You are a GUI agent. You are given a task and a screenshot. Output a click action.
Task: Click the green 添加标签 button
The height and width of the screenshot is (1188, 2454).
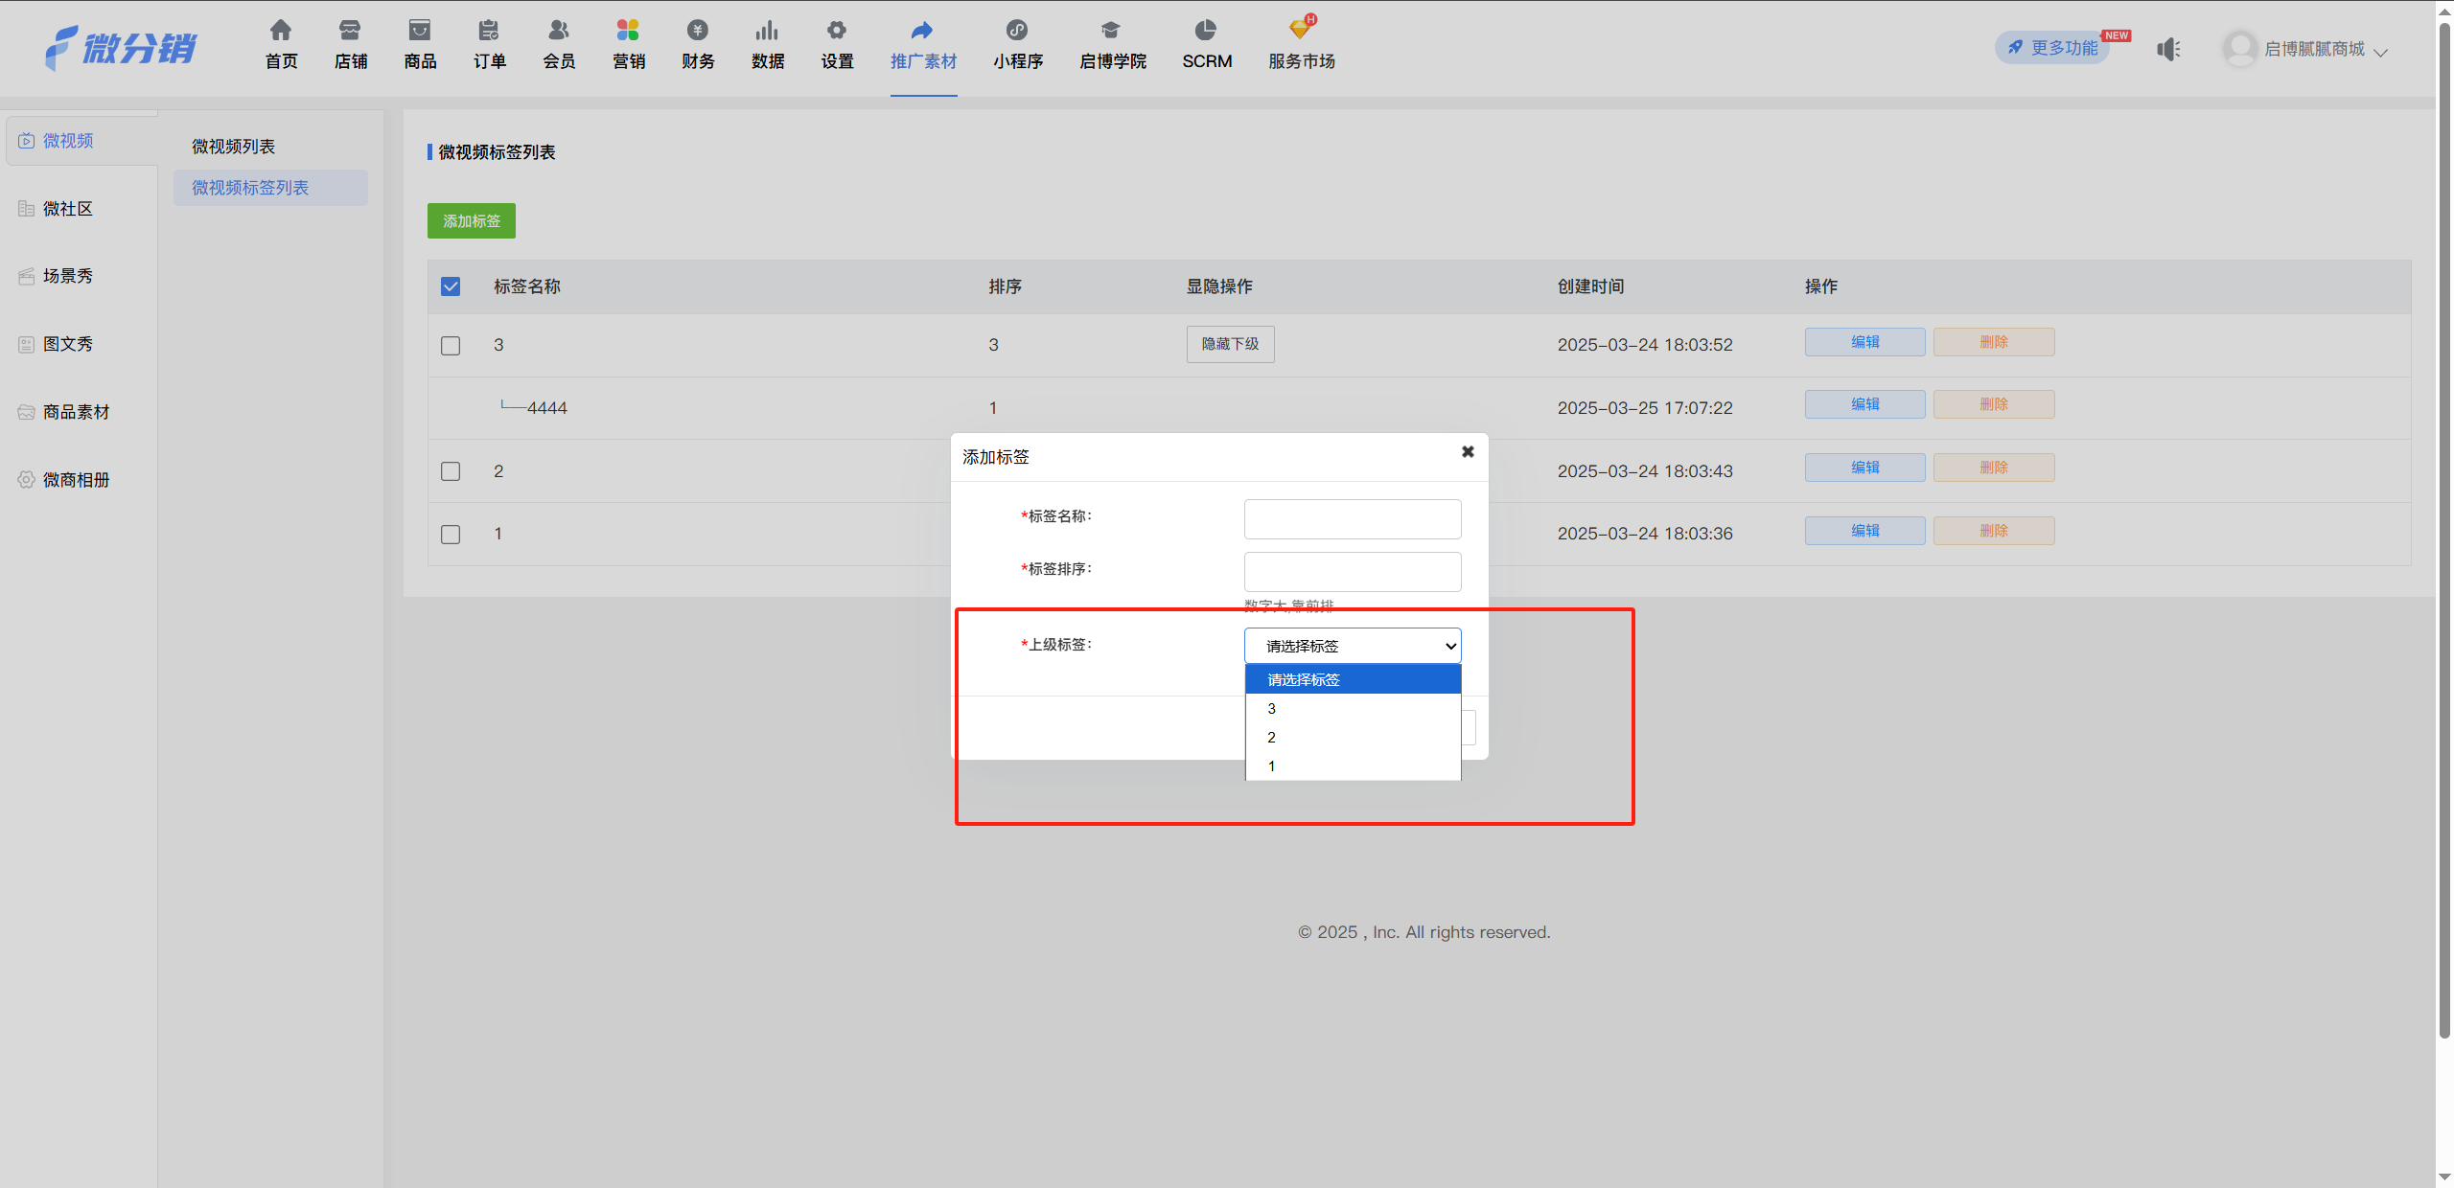[x=472, y=221]
